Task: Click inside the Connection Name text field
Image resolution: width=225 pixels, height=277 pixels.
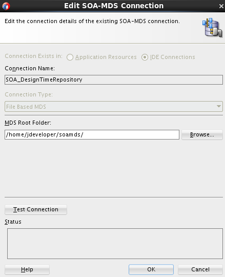Action: [114, 80]
